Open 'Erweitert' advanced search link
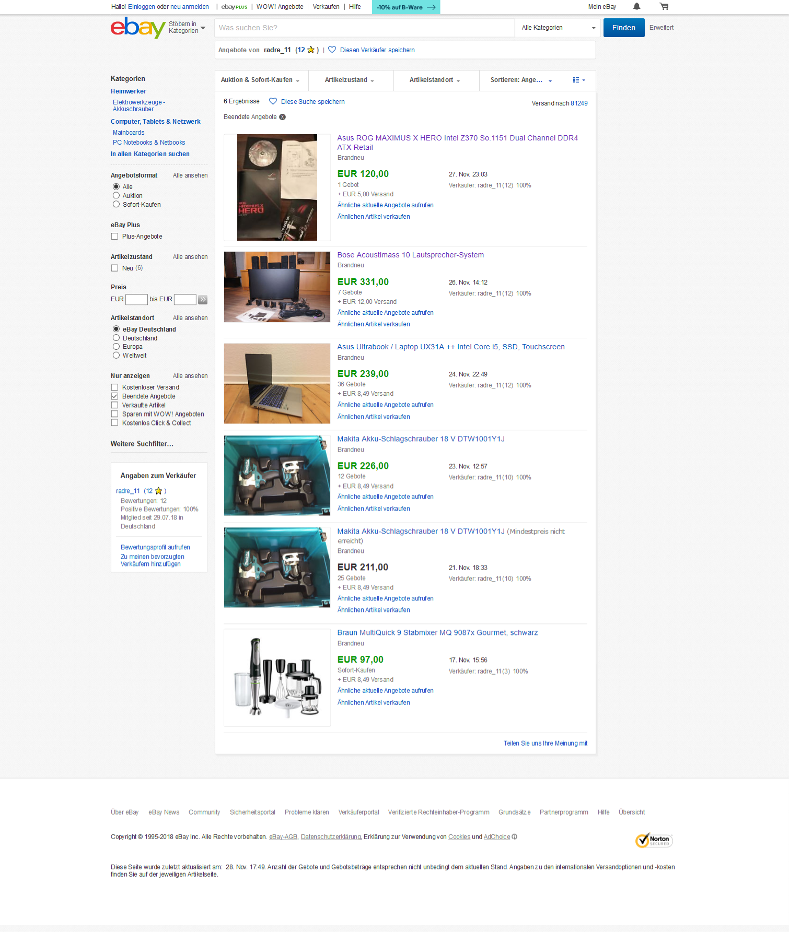The width and height of the screenshot is (789, 932). tap(662, 28)
